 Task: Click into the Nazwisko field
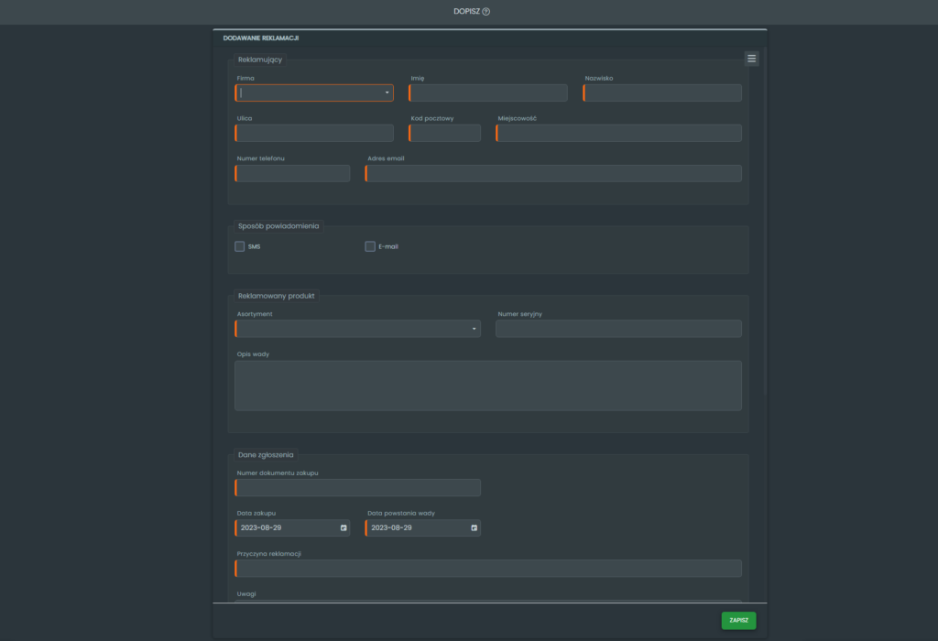point(662,92)
